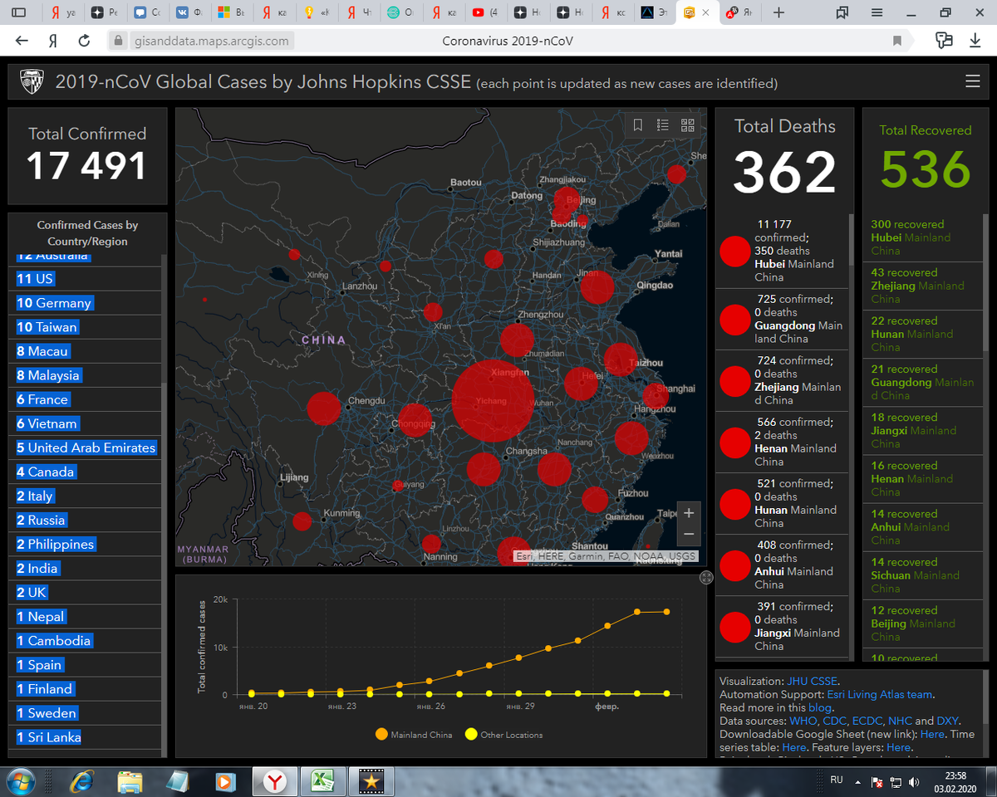Open Yandex home via Я button
This screenshot has height=797, width=997.
pyautogui.click(x=52, y=41)
